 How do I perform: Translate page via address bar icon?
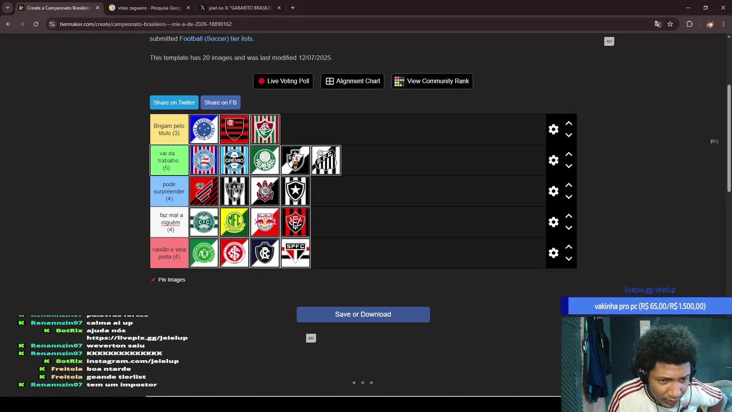coord(658,24)
